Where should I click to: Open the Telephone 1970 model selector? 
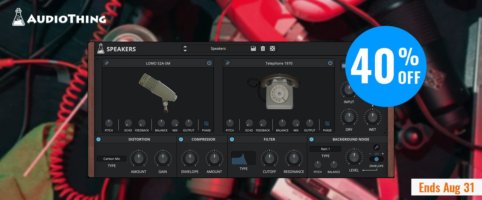[x=279, y=63]
